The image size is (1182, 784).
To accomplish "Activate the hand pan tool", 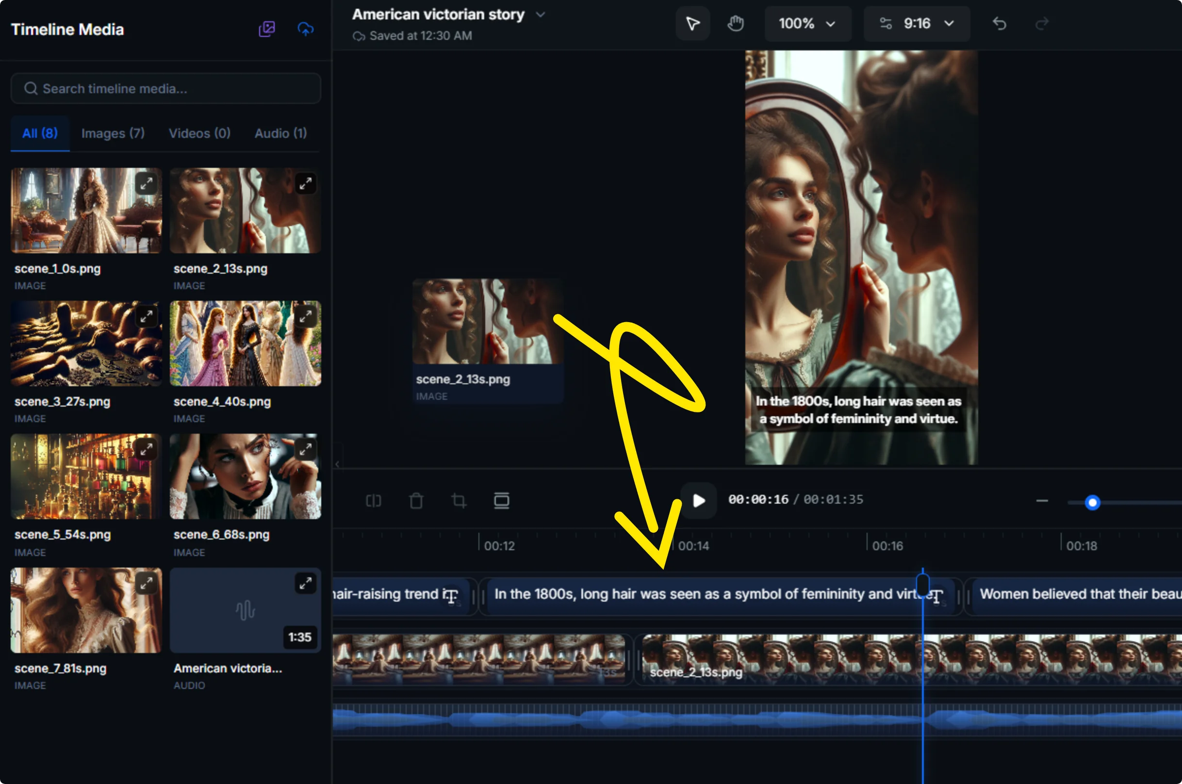I will (735, 23).
